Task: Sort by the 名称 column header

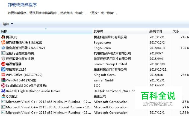Action: [x=46, y=31]
